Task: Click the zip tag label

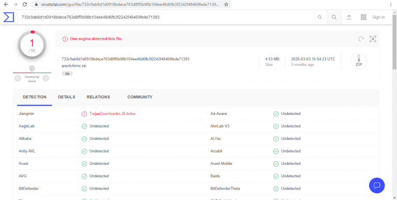Action: click(x=67, y=74)
